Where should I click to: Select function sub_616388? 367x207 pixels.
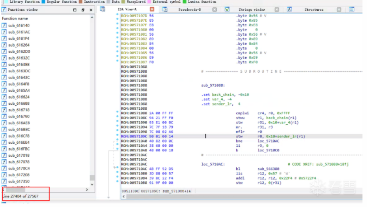point(19,65)
